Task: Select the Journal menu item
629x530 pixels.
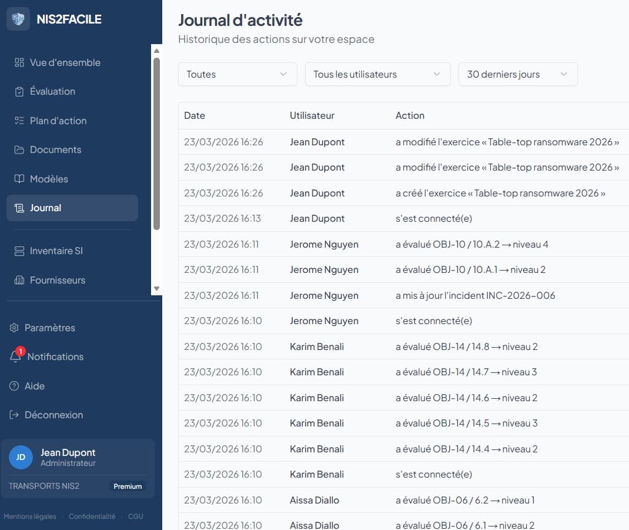Action: [72, 208]
